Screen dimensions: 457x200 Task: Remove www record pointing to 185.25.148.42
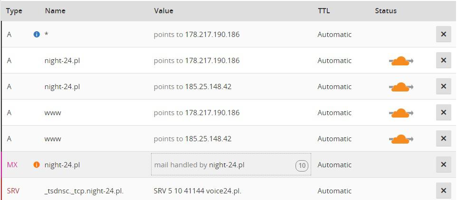(443, 138)
